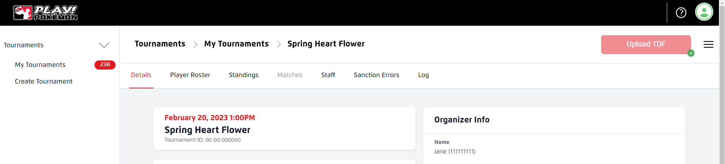Open the Log tab
The height and width of the screenshot is (164, 725).
(423, 75)
